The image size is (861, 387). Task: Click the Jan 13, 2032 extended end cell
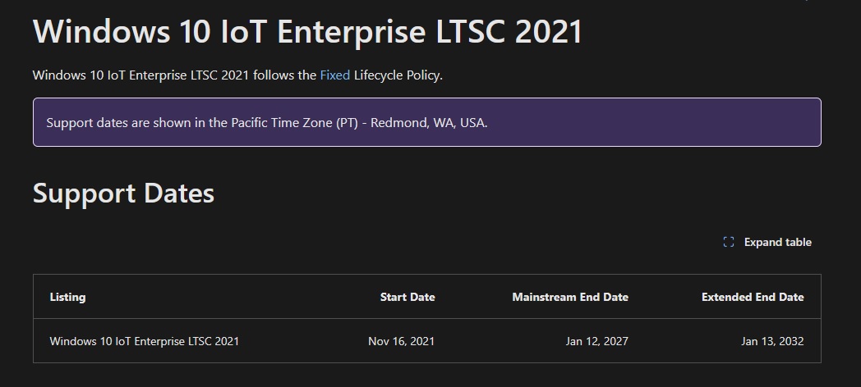(x=772, y=341)
